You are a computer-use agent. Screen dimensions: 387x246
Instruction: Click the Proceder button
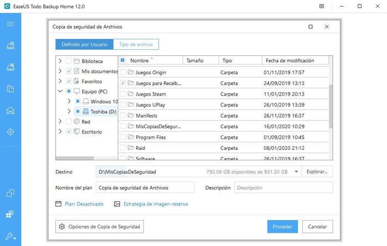coord(283,227)
